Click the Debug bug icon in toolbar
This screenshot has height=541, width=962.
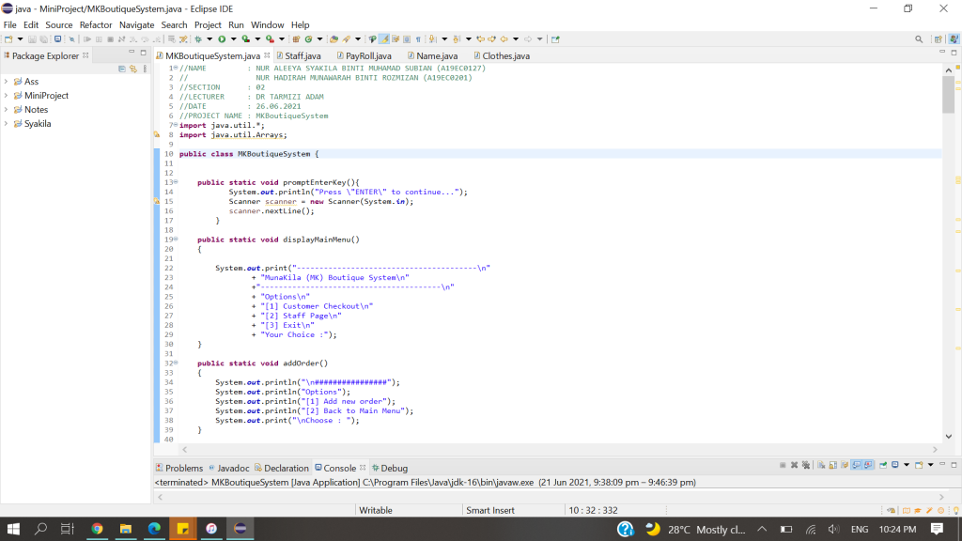198,39
